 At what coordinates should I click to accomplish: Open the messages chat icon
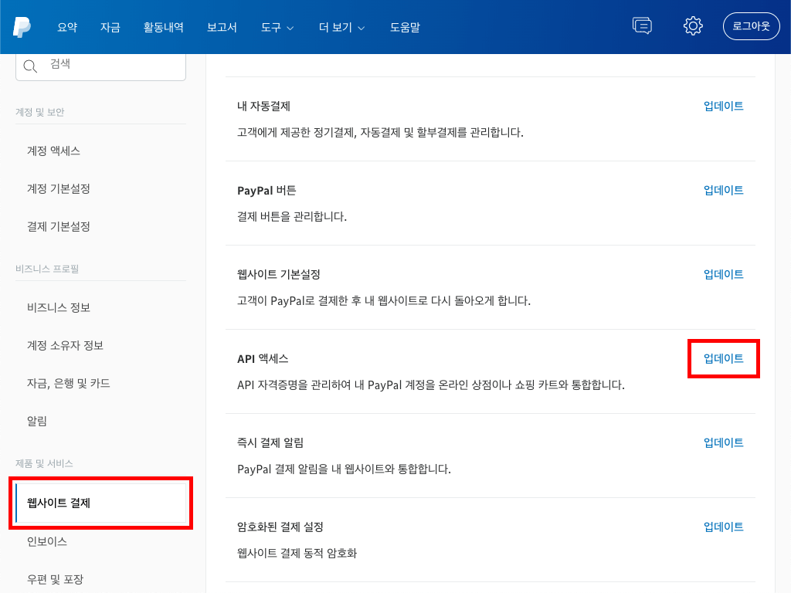642,25
